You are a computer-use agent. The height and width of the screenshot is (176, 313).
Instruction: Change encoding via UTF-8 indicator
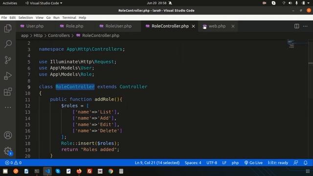coord(212,163)
